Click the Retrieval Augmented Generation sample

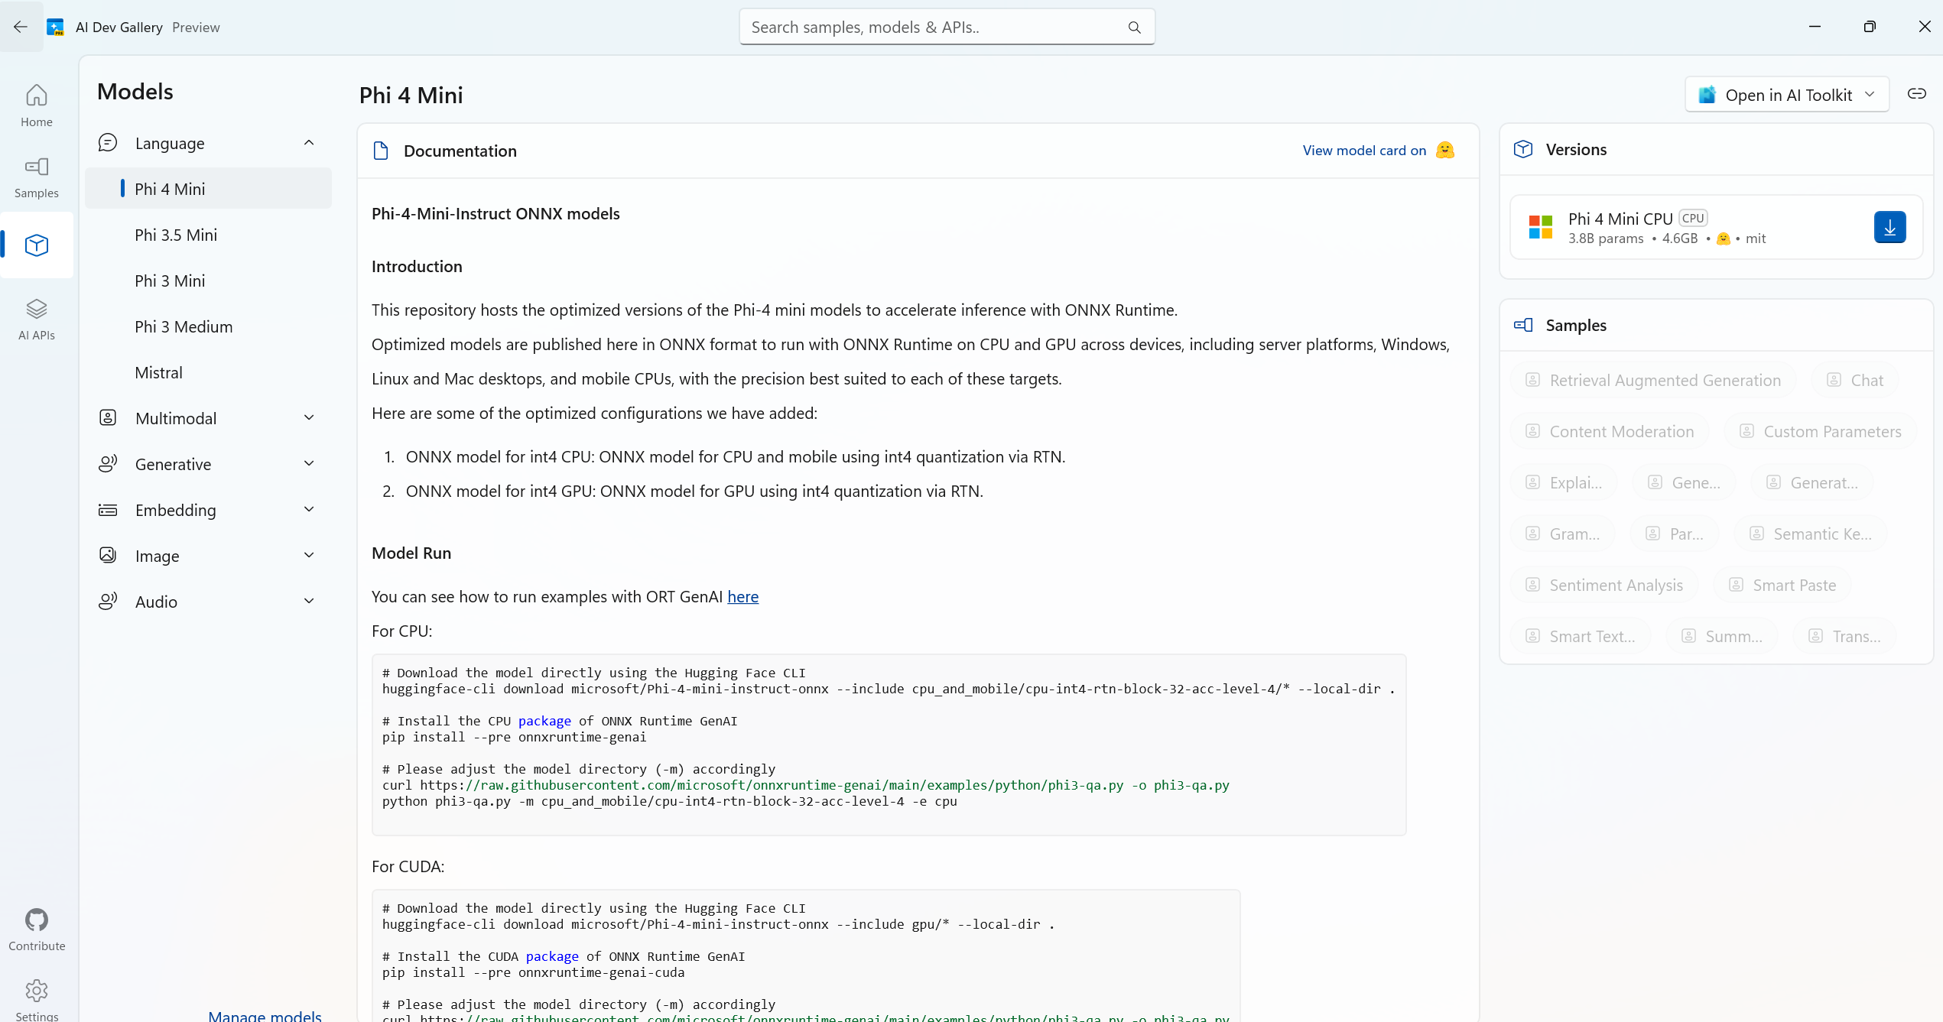(x=1653, y=380)
